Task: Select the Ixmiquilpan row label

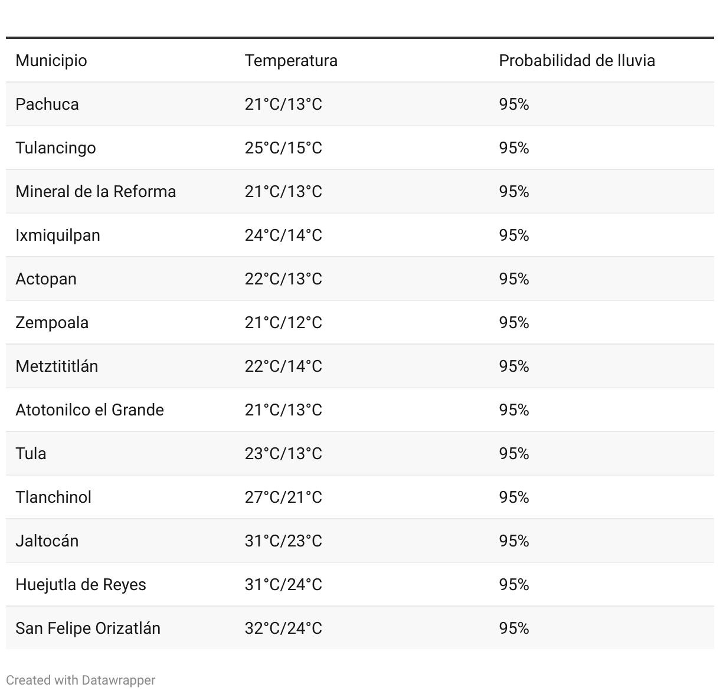Action: coord(58,235)
